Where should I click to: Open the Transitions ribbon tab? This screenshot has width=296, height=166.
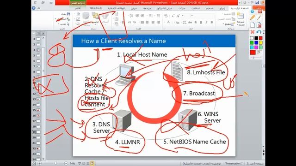pyautogui.click(x=196, y=8)
